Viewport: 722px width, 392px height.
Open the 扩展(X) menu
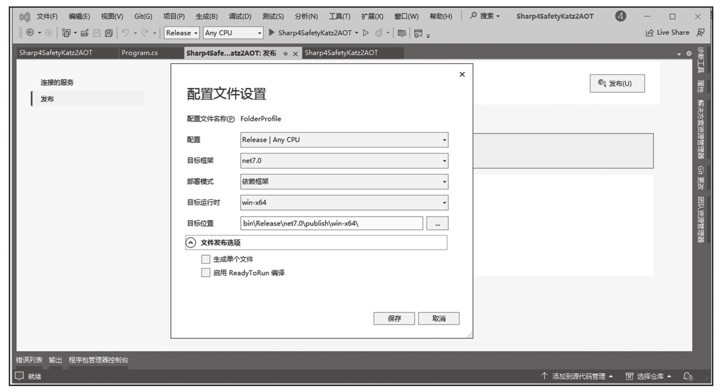[x=372, y=16]
